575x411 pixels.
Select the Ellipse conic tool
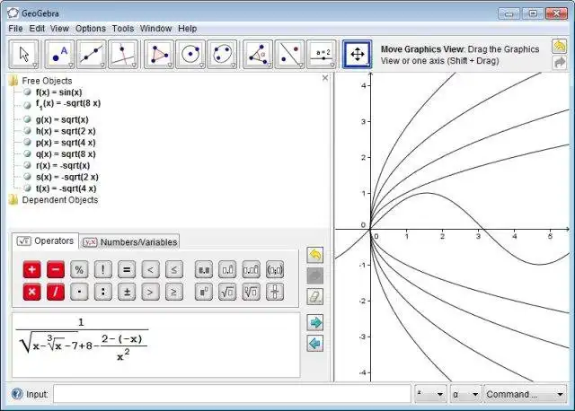[x=222, y=54]
